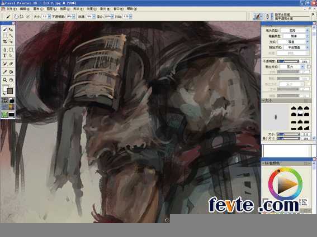The image size is (317, 237).
Task: Click the main color swatch in toolbox
Action: tap(6, 88)
